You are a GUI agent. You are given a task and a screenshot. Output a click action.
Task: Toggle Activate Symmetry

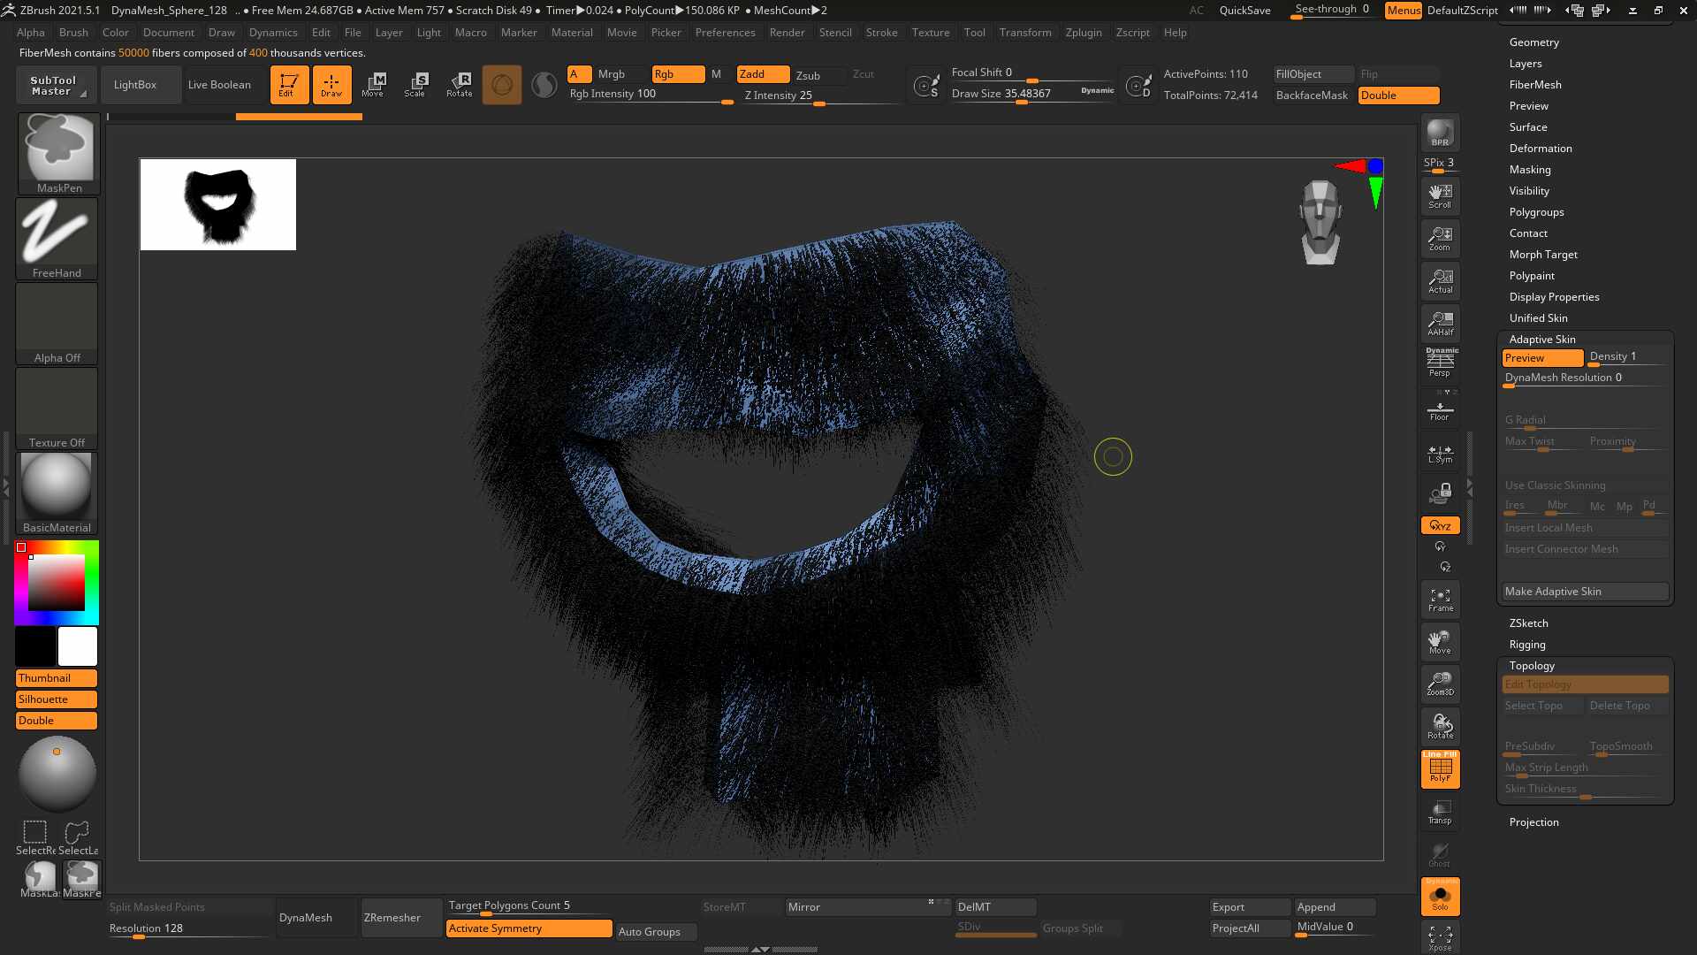[x=529, y=928]
